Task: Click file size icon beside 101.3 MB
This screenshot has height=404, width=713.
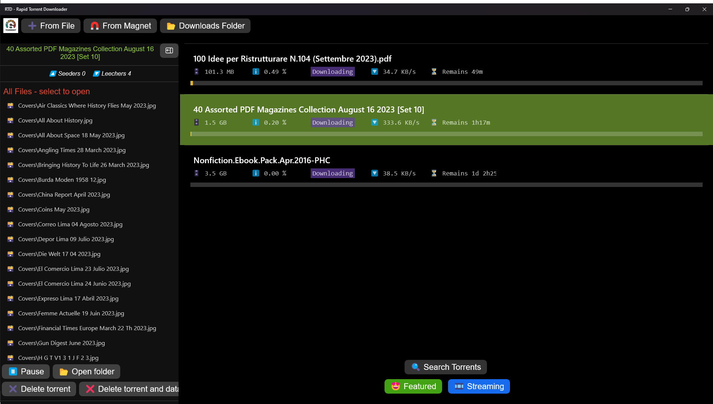Action: (196, 72)
